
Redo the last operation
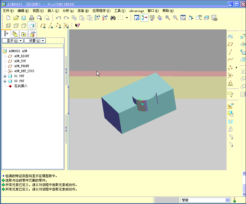click(66, 18)
